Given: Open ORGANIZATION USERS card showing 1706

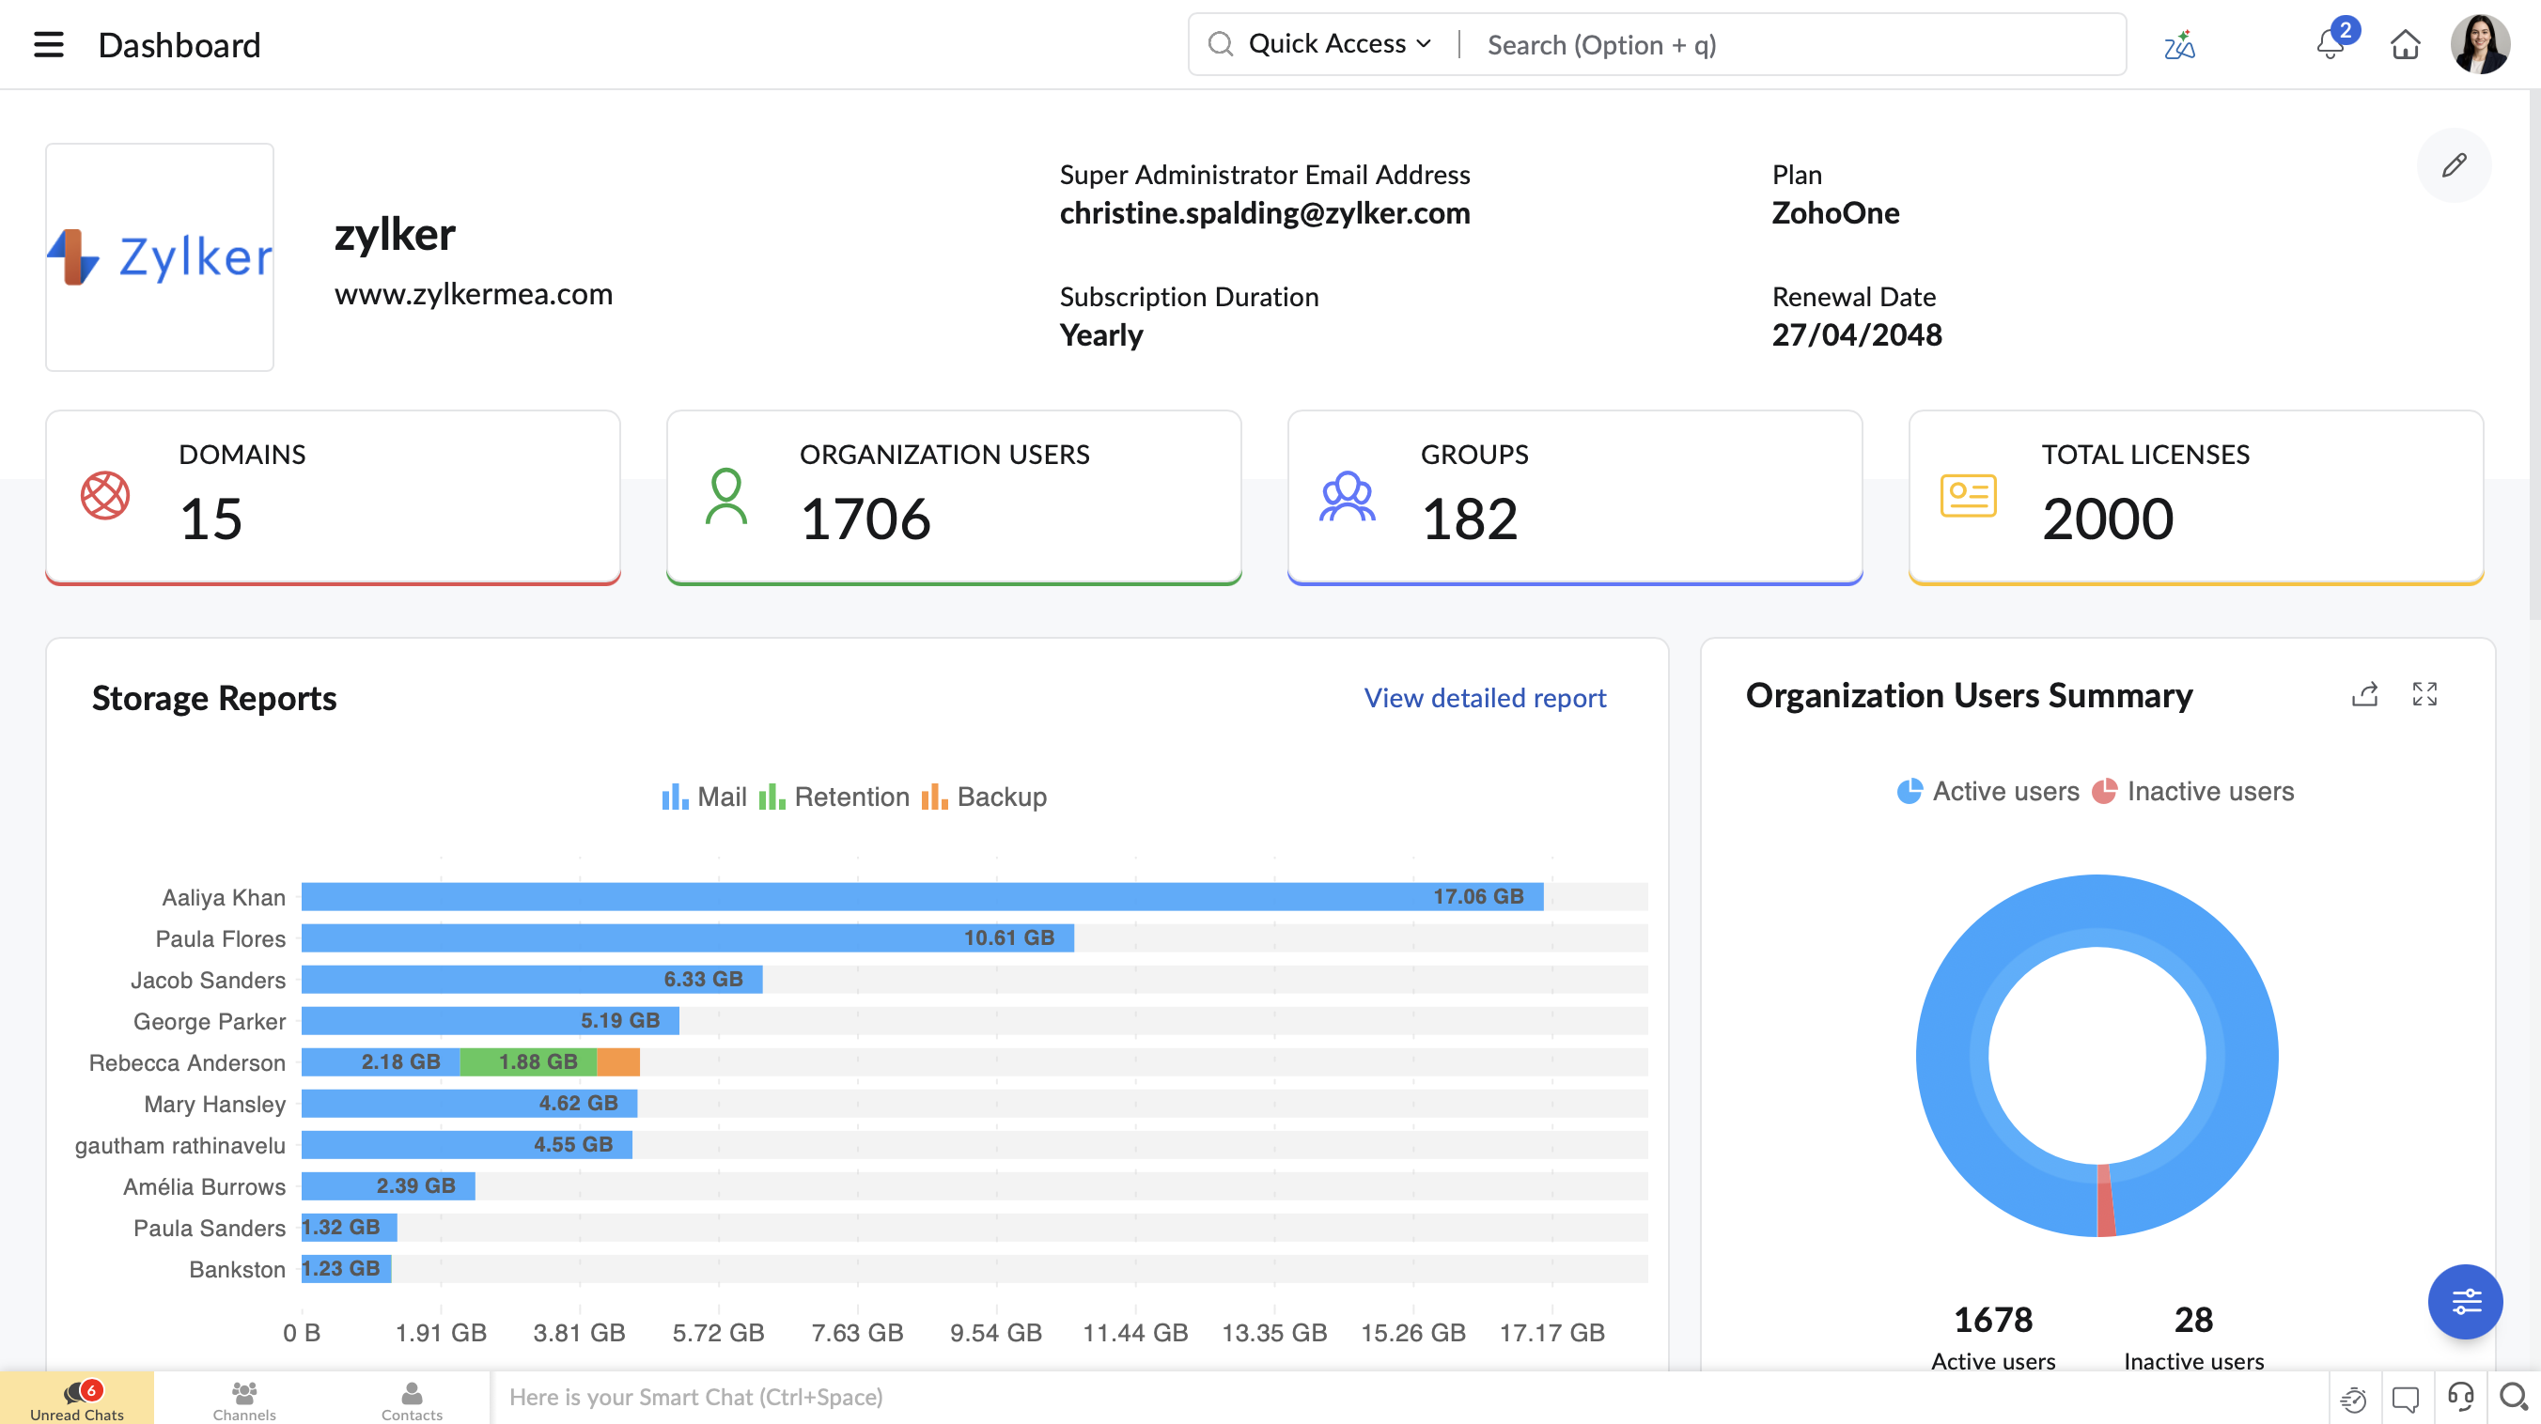Looking at the screenshot, I should [954, 497].
